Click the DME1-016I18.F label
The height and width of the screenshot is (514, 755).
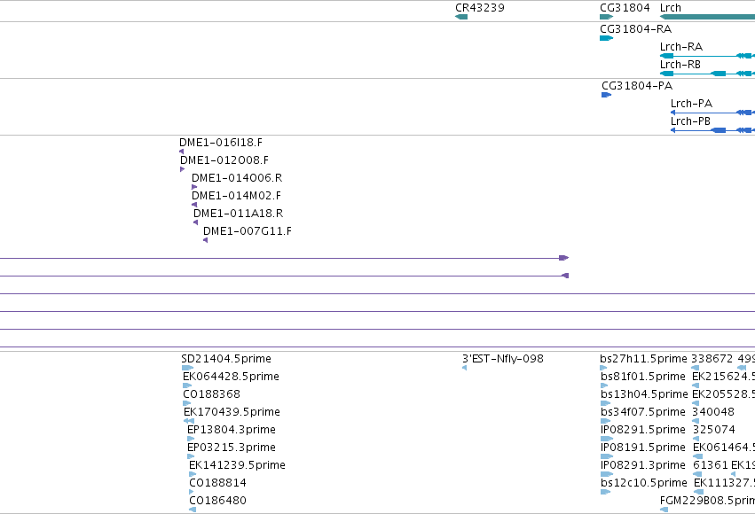(x=221, y=143)
